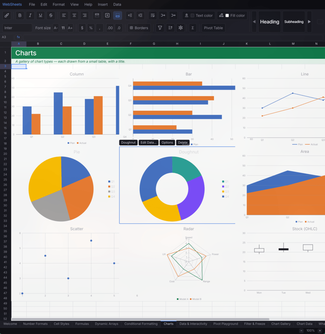This screenshot has width=325, height=334.
Task: Click the paint format brush icon
Action: click(x=7, y=15)
